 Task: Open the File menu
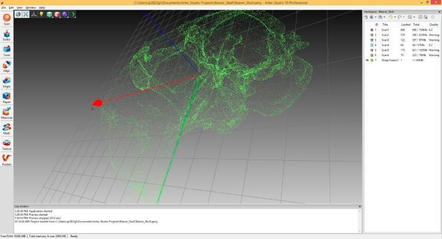tap(4, 8)
